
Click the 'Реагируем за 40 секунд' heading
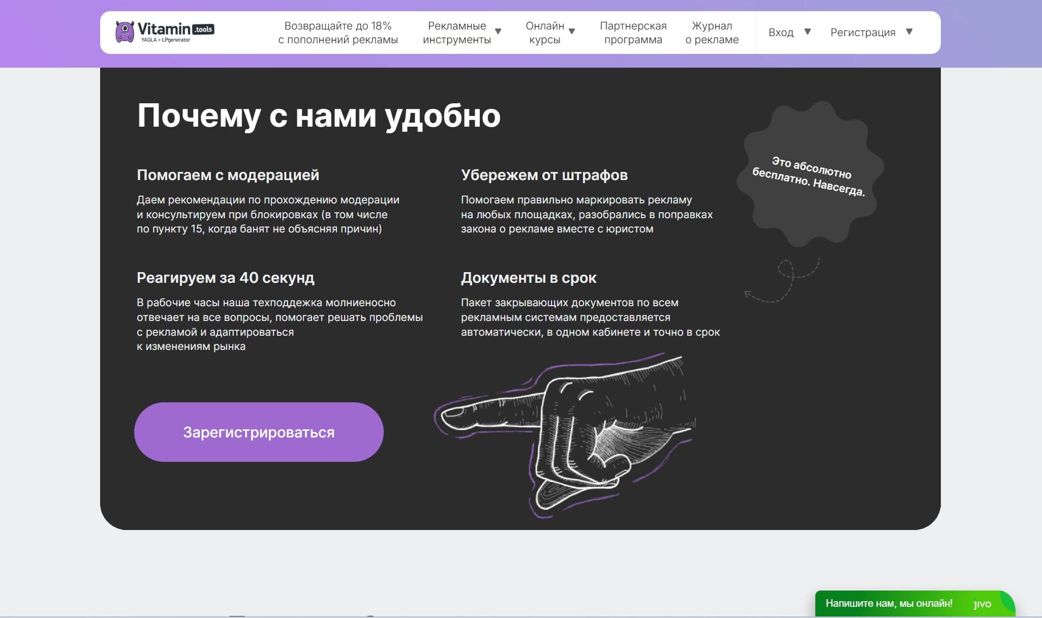[x=225, y=278]
